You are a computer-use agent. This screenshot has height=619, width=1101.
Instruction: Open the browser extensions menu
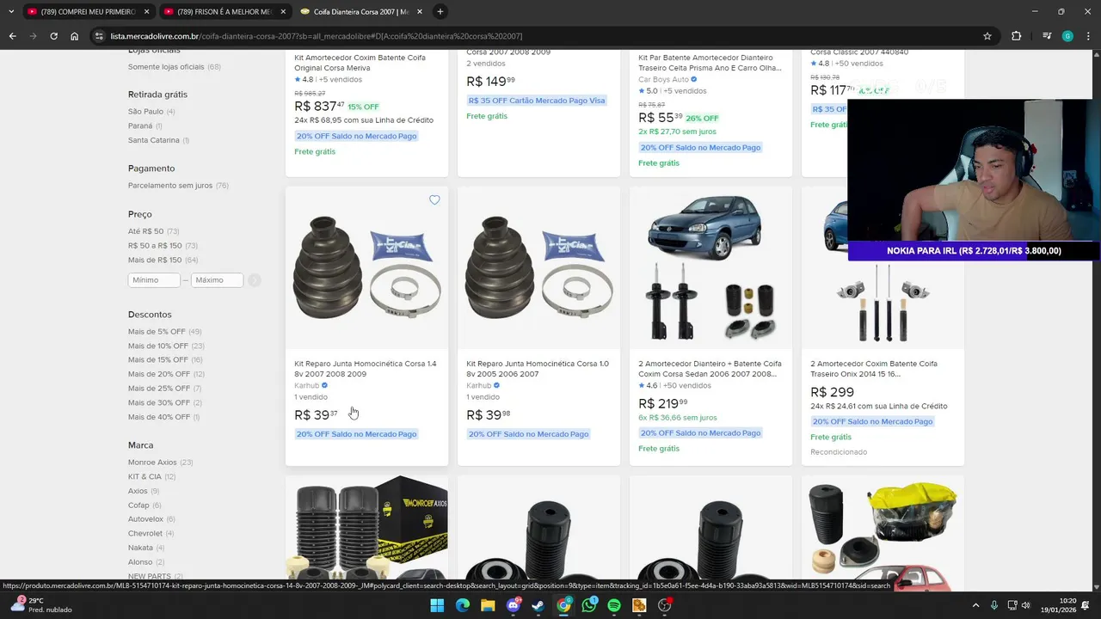tap(1017, 36)
